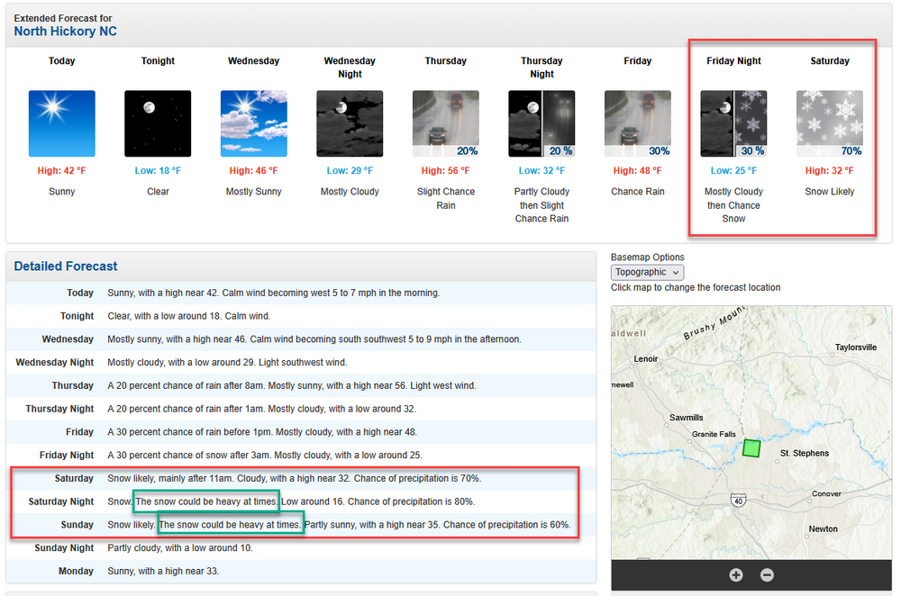The width and height of the screenshot is (901, 596).
Task: Click Taylorsville on the map
Action: tap(855, 347)
